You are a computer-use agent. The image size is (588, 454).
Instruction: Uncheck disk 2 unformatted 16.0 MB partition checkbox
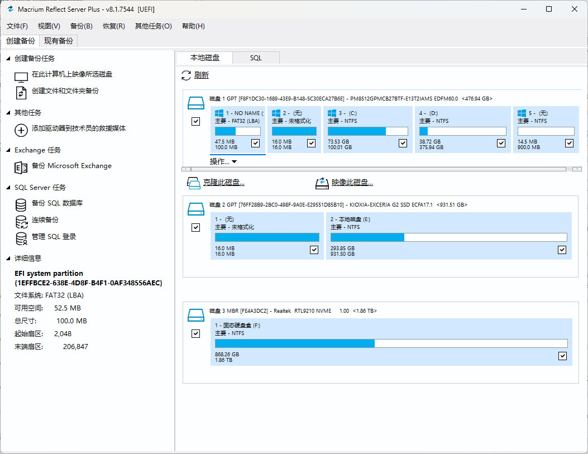click(x=314, y=250)
